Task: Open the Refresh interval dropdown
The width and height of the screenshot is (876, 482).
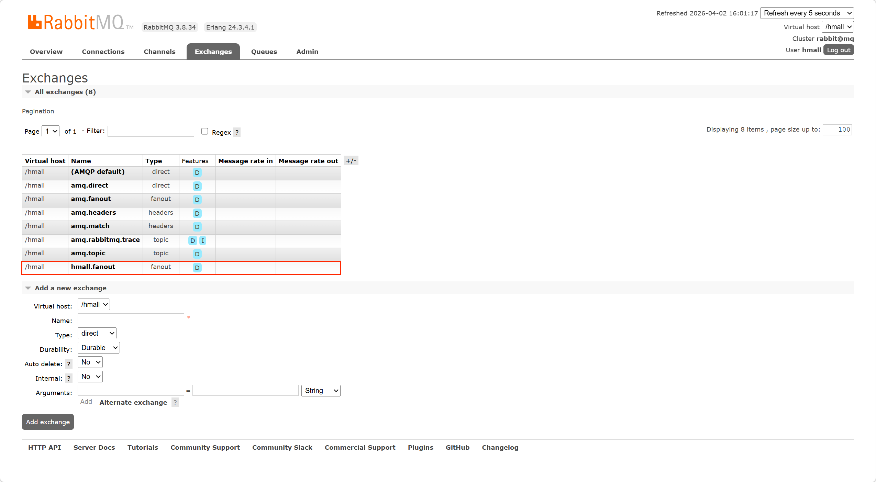Action: [x=807, y=13]
